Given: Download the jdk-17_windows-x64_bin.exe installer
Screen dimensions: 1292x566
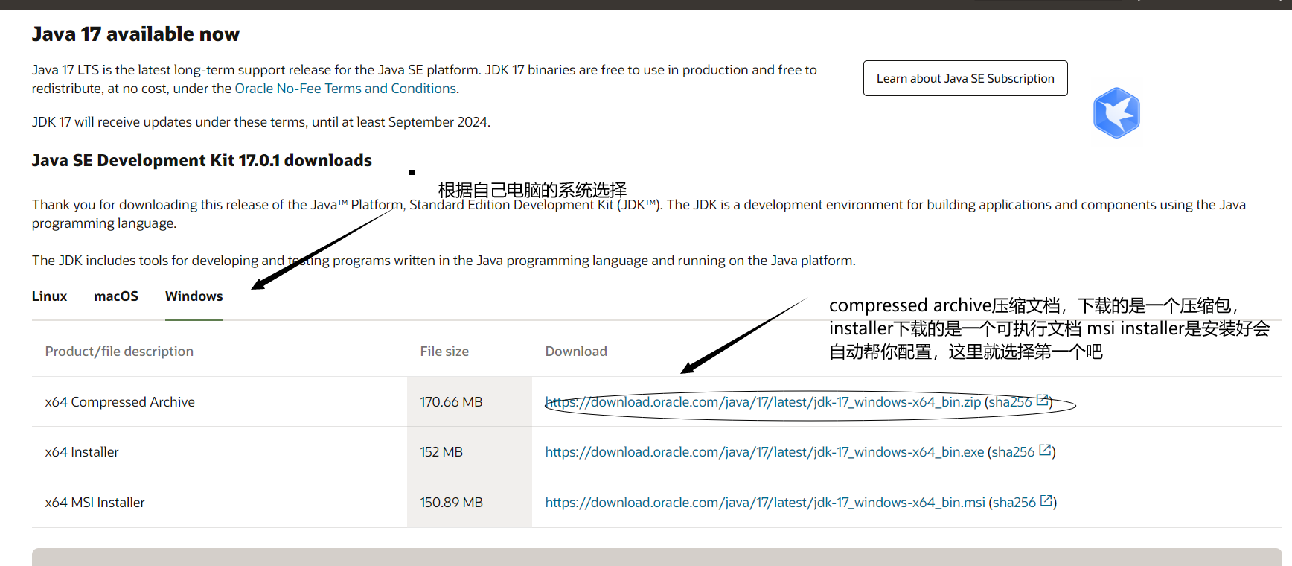Looking at the screenshot, I should [764, 452].
